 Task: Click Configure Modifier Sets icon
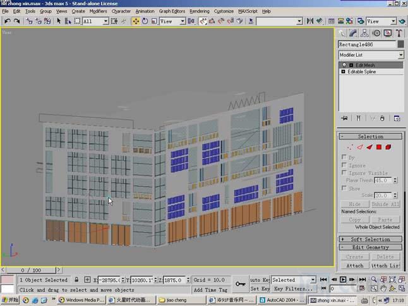[x=397, y=118]
